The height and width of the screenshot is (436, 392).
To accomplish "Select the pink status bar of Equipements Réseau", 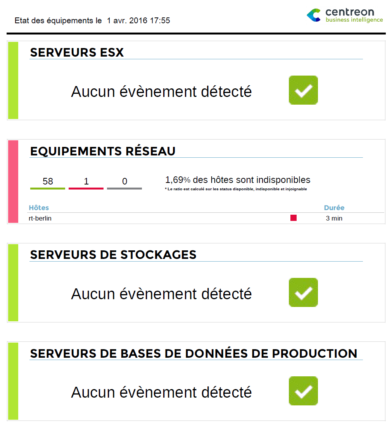I will pos(13,181).
